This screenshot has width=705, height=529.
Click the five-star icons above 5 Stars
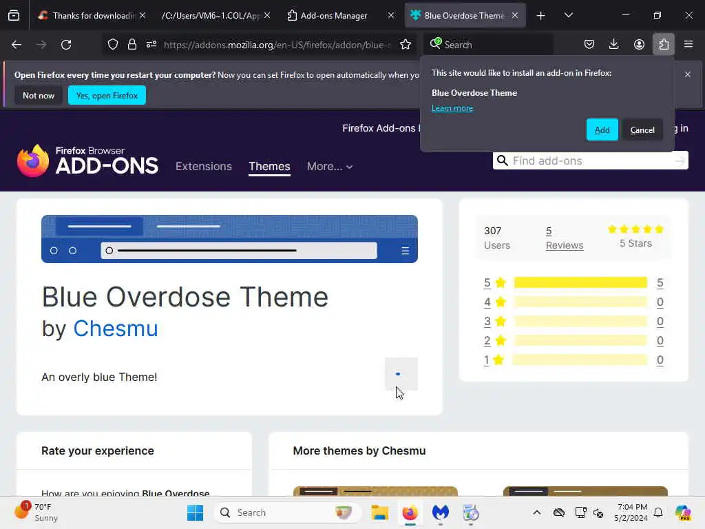tap(635, 229)
